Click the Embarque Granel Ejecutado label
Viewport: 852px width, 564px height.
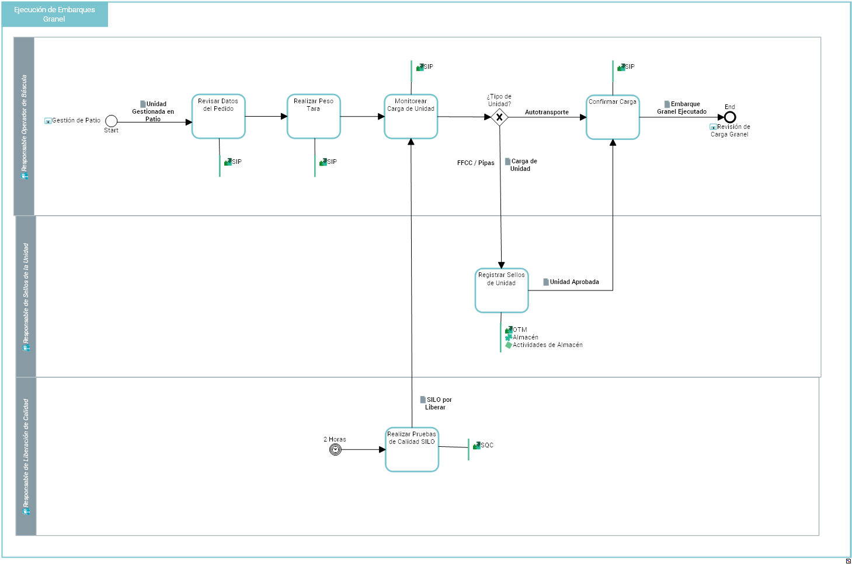[x=682, y=107]
